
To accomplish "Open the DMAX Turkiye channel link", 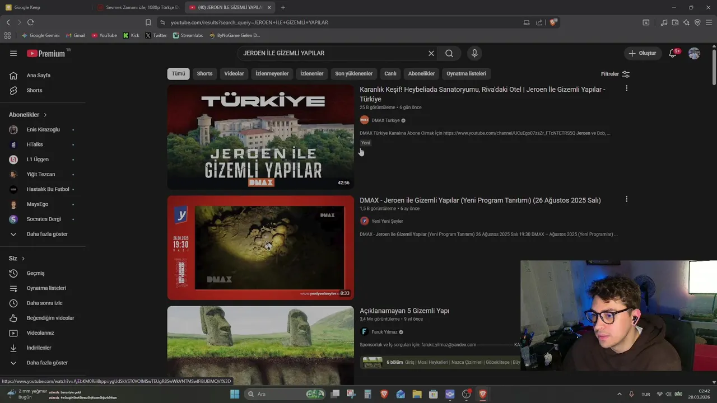I will pos(385,120).
